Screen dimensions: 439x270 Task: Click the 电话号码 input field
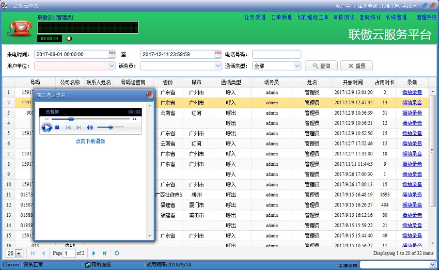276,54
